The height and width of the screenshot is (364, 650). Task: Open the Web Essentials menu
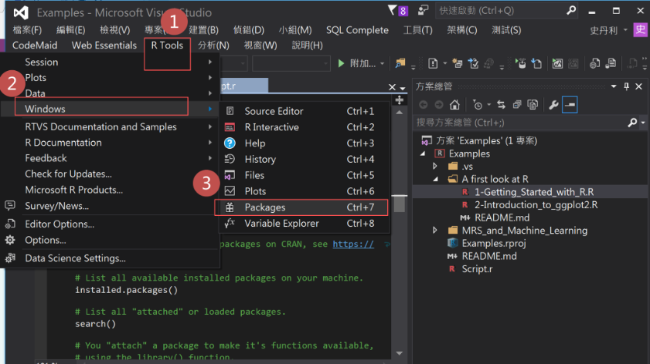pyautogui.click(x=104, y=45)
